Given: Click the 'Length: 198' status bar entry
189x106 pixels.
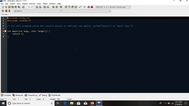Looking at the screenshot, I should coord(55,99).
